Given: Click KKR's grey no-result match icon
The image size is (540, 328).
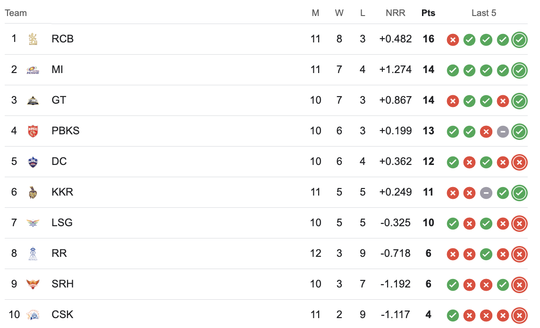Looking at the screenshot, I should coord(486,193).
